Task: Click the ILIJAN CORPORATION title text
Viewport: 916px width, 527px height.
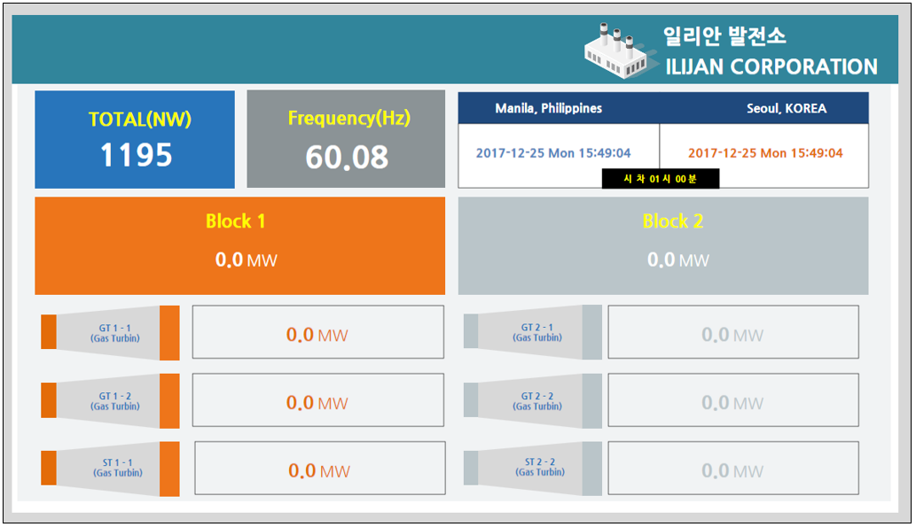Action: pos(771,66)
